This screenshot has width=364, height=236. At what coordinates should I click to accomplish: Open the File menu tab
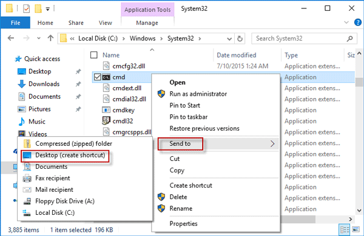click(15, 23)
